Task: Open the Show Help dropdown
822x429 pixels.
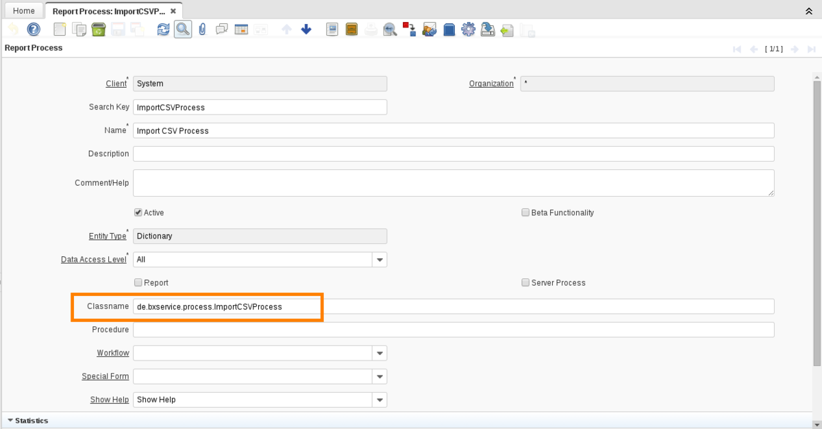Action: pyautogui.click(x=379, y=400)
